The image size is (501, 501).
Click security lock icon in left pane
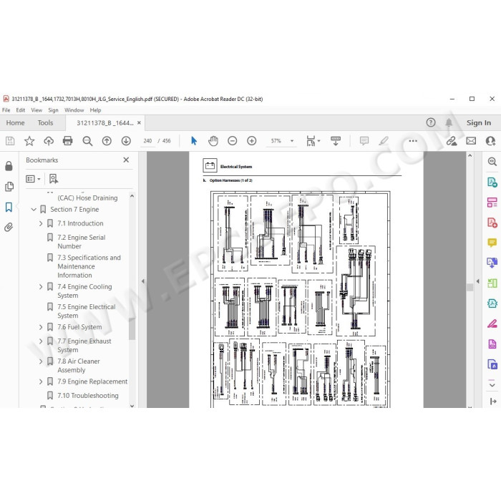point(9,166)
